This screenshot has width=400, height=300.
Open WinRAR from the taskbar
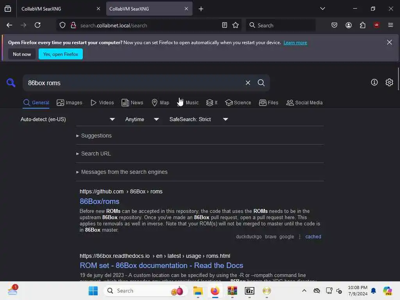(232, 291)
